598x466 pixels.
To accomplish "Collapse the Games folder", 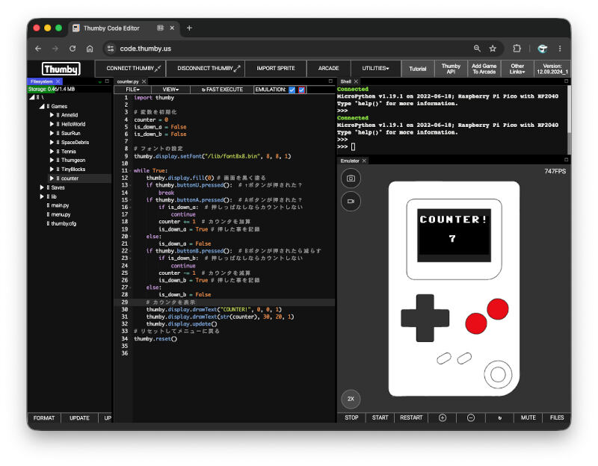I will [x=42, y=106].
